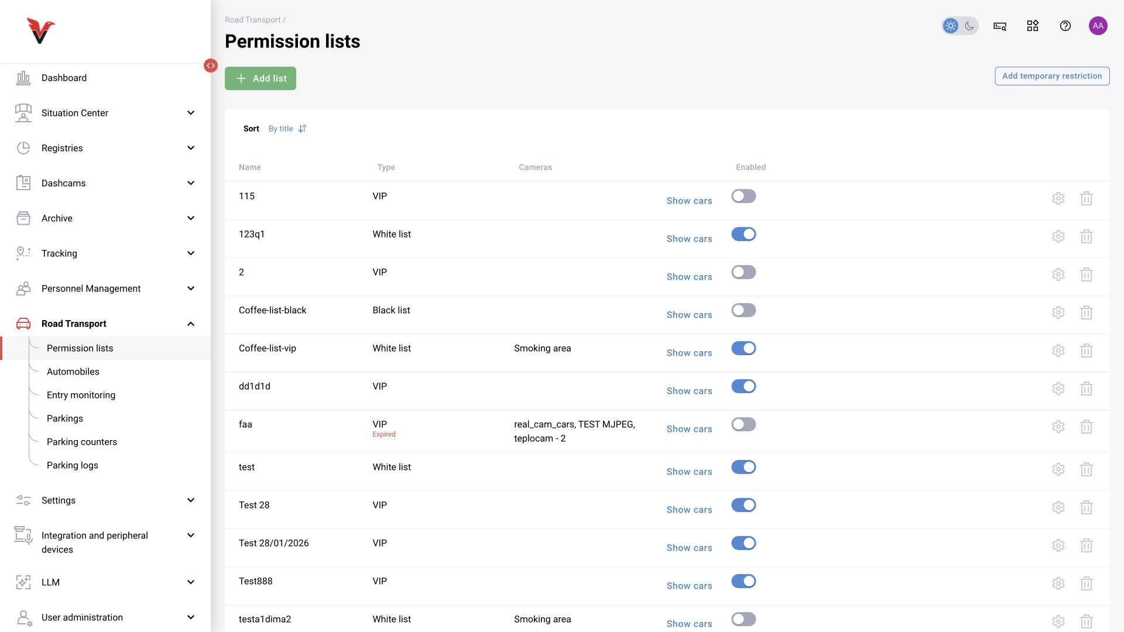Expand the Settings chevron
The image size is (1124, 632).
(x=191, y=500)
